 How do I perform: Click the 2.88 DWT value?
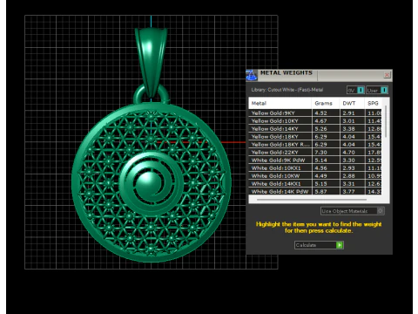coord(348,176)
